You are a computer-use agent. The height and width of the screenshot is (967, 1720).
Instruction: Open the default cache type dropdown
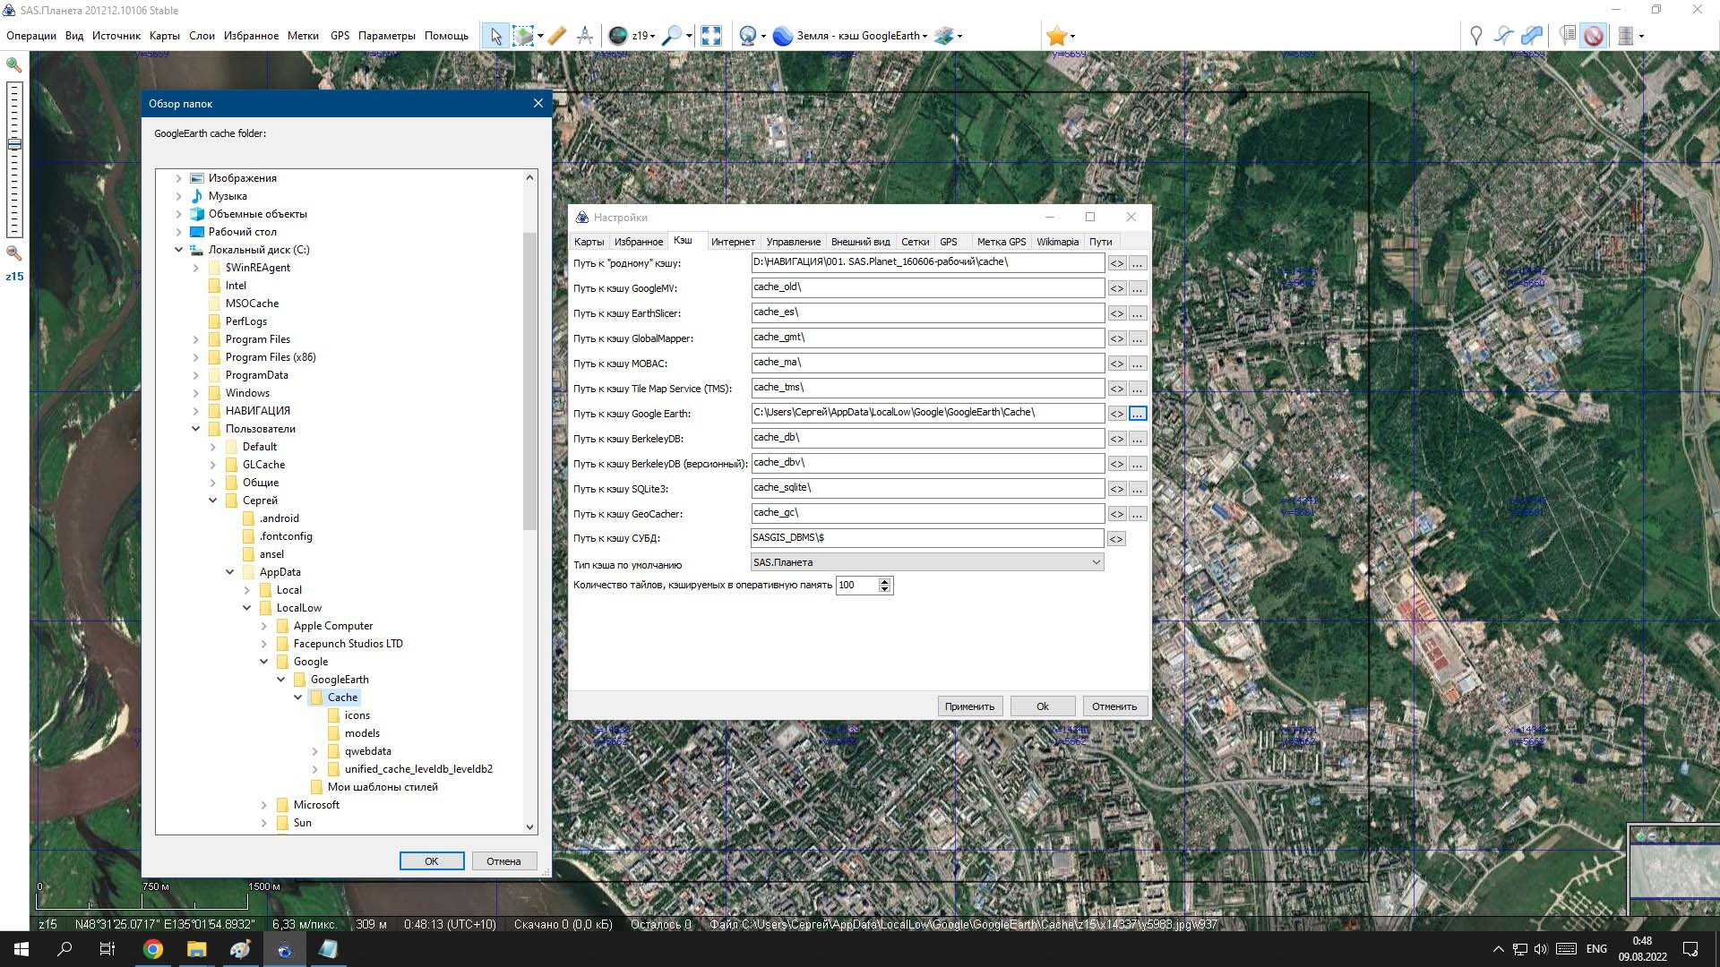(927, 562)
